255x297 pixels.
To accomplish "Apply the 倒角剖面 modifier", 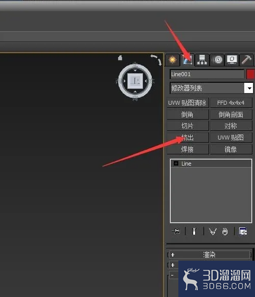I will click(231, 115).
